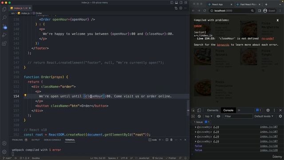Open the Default levels dropdown
The width and height of the screenshot is (284, 160).
(264, 116)
